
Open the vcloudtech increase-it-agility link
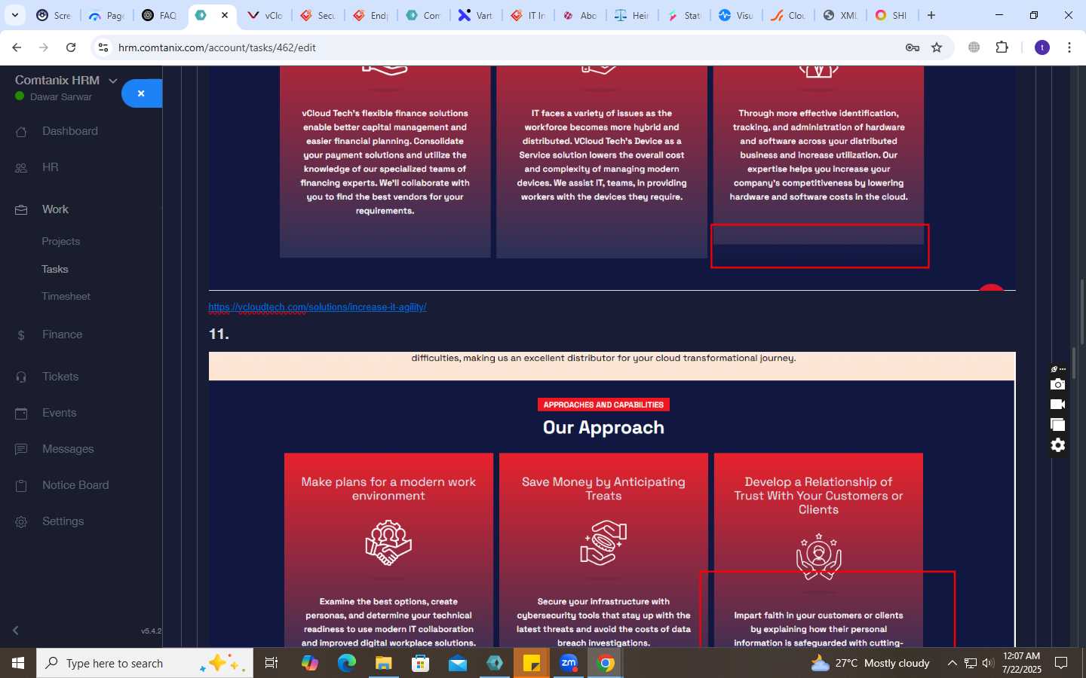[x=318, y=307]
